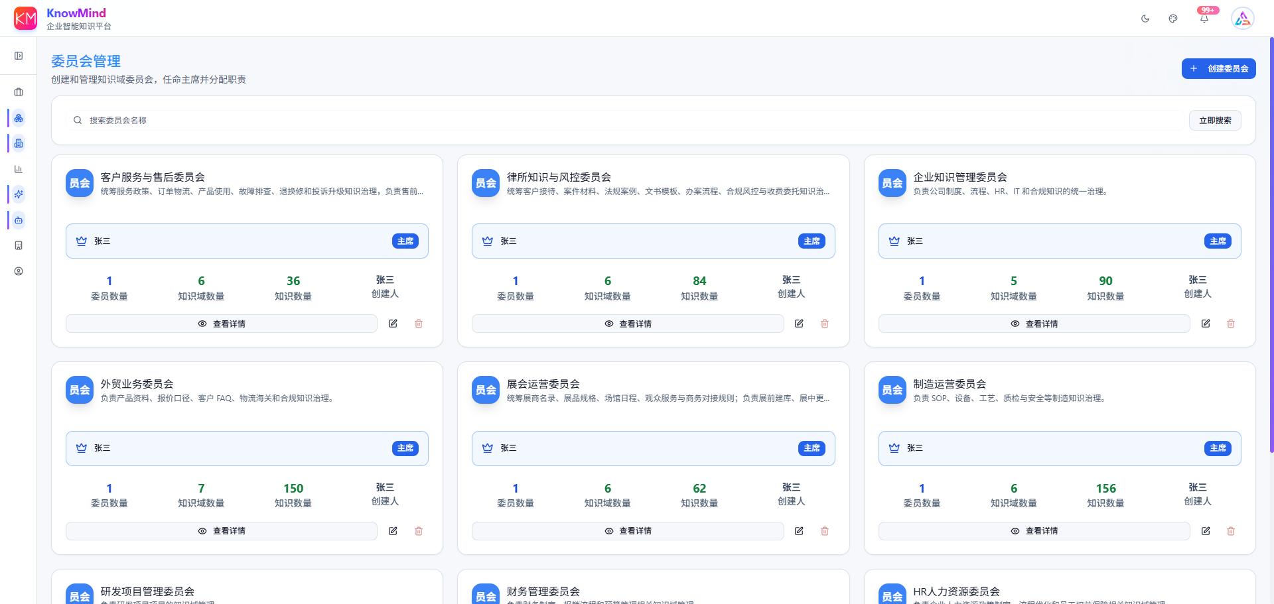1274x604 pixels.
Task: Edit 客户服务与售后委员会 committee
Action: point(393,324)
